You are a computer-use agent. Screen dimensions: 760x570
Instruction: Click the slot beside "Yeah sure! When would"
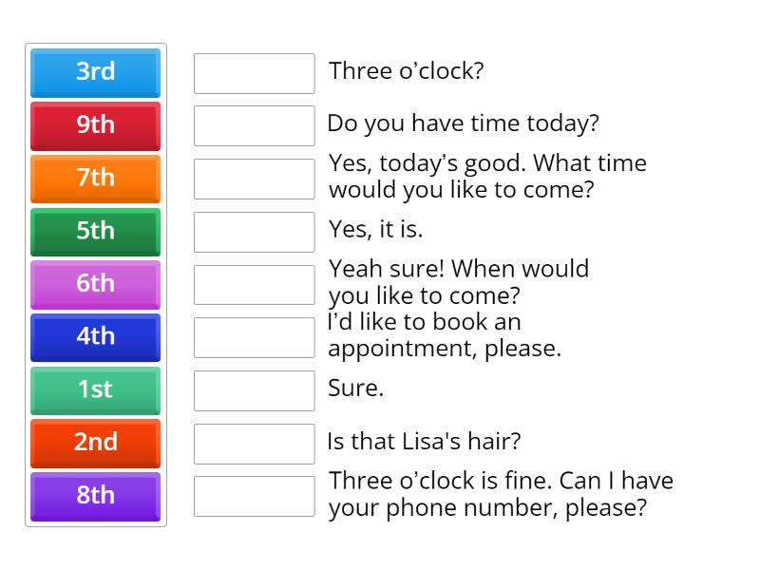click(x=254, y=284)
